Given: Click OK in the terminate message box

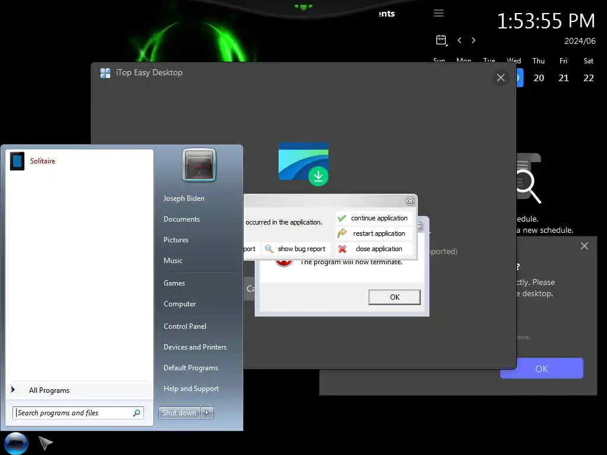Looking at the screenshot, I should (x=394, y=297).
